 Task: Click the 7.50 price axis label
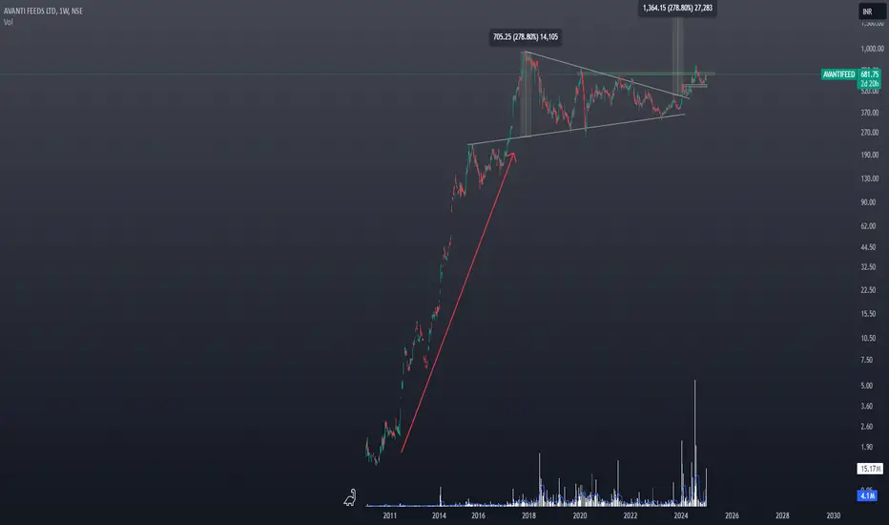click(867, 360)
